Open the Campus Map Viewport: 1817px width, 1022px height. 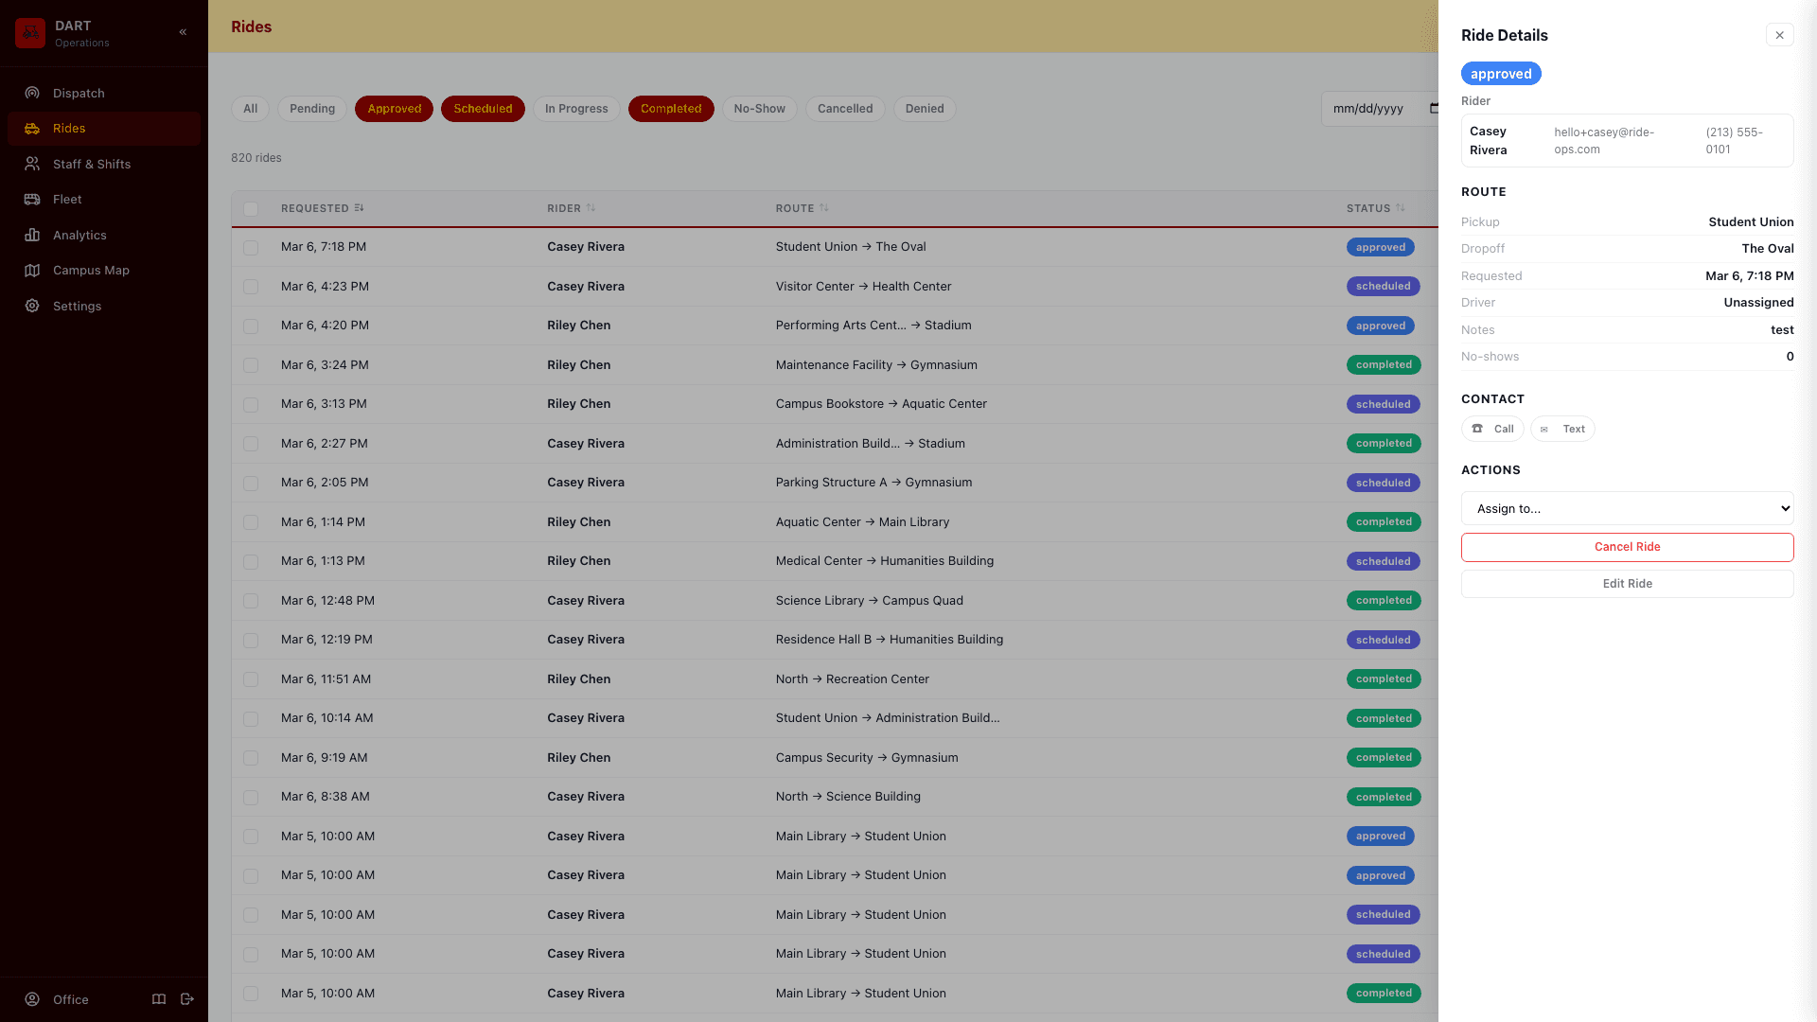91,270
